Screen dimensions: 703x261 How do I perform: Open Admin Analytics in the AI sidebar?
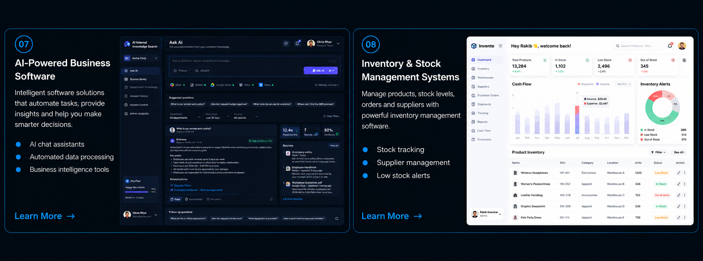pos(141,113)
